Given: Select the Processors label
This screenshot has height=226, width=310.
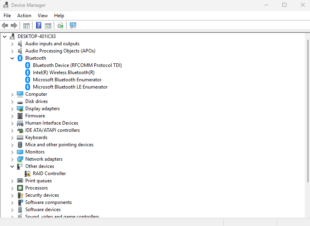Looking at the screenshot, I should (x=36, y=188).
